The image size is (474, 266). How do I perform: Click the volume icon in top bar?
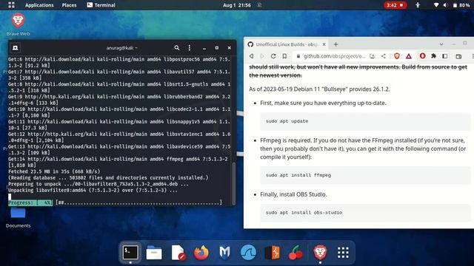[x=445, y=5]
